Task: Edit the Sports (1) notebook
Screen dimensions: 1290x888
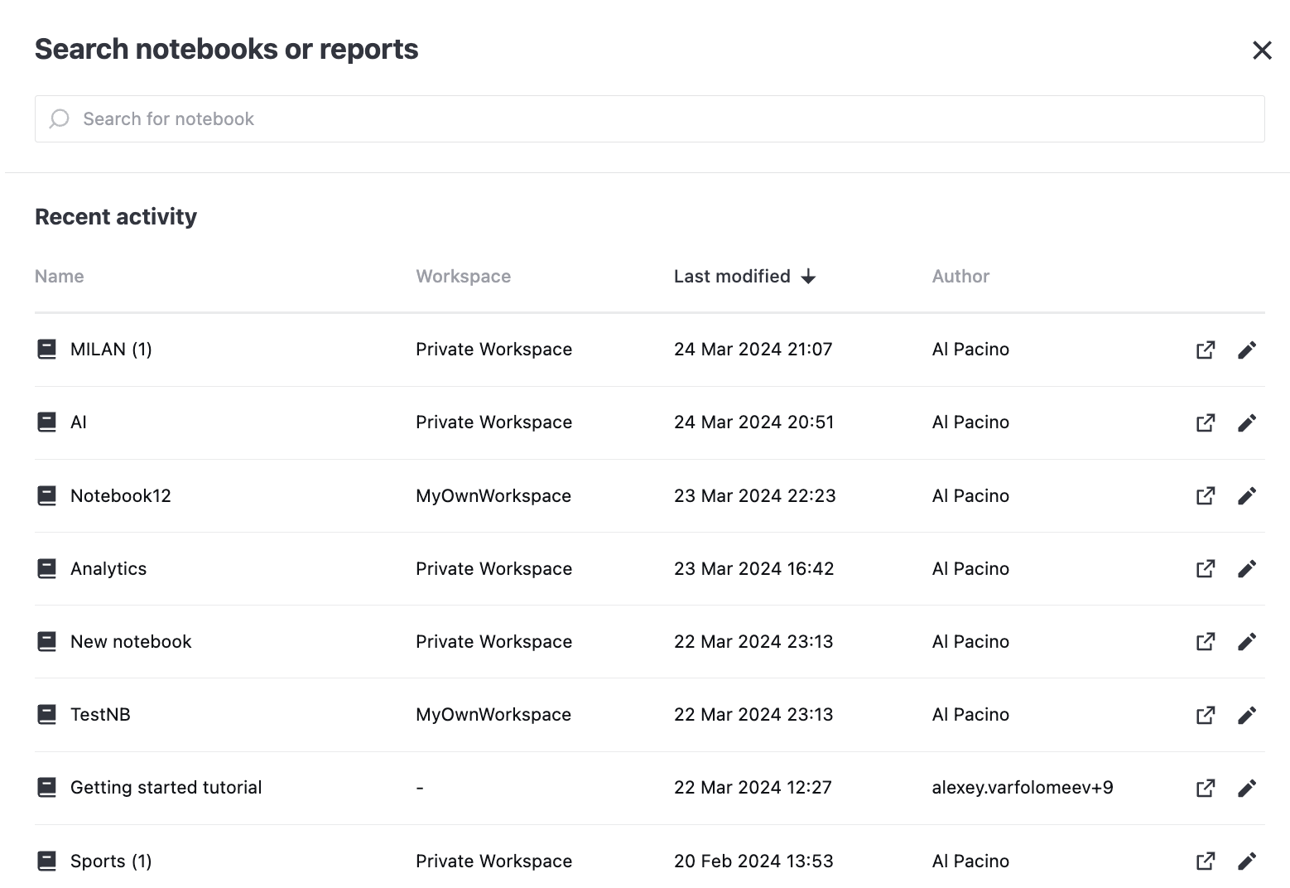Action: click(x=1248, y=861)
